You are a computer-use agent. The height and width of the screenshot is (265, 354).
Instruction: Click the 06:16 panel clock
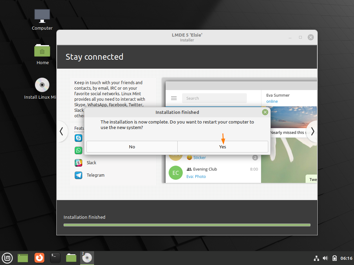pyautogui.click(x=346, y=258)
